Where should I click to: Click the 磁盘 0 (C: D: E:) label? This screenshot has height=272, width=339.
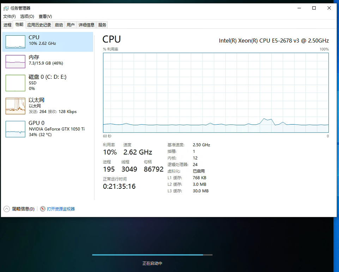pos(48,77)
